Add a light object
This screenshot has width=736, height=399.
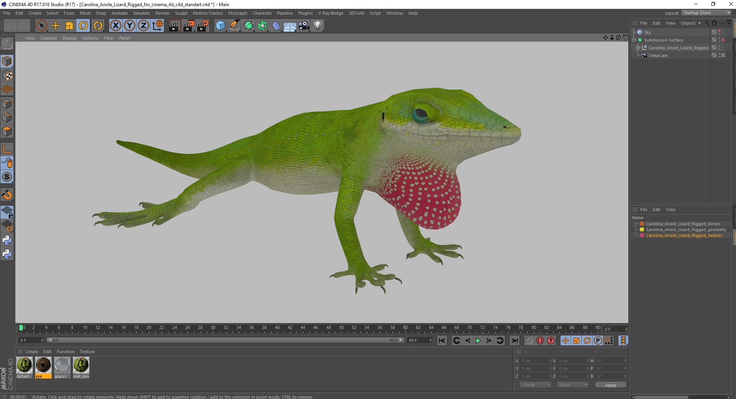318,26
